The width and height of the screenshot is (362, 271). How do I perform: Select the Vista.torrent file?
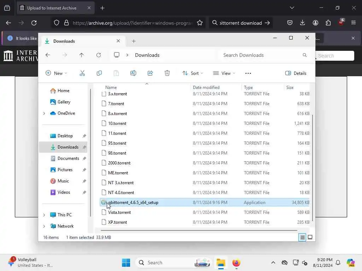point(204,212)
